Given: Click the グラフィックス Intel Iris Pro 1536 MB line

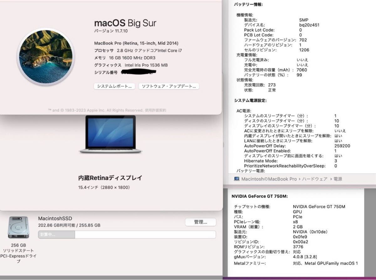Looking at the screenshot, I should (x=131, y=65).
